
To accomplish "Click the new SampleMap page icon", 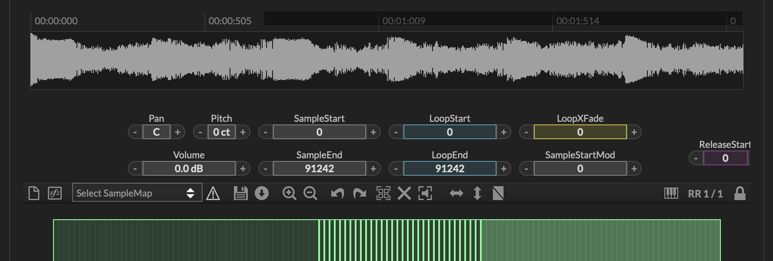I will 34,193.
